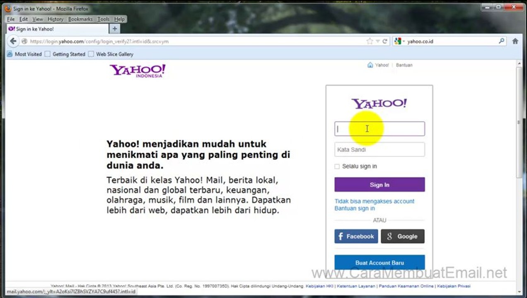
Task: Click the Yahoo ID username field
Action: [380, 129]
